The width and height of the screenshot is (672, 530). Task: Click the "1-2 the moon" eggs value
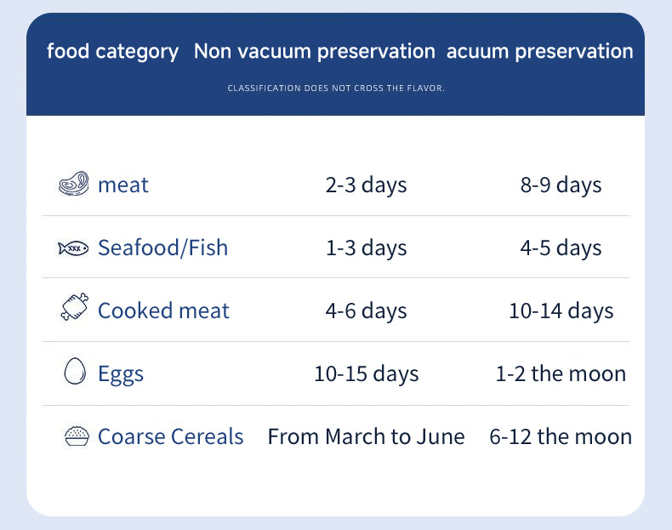[561, 373]
